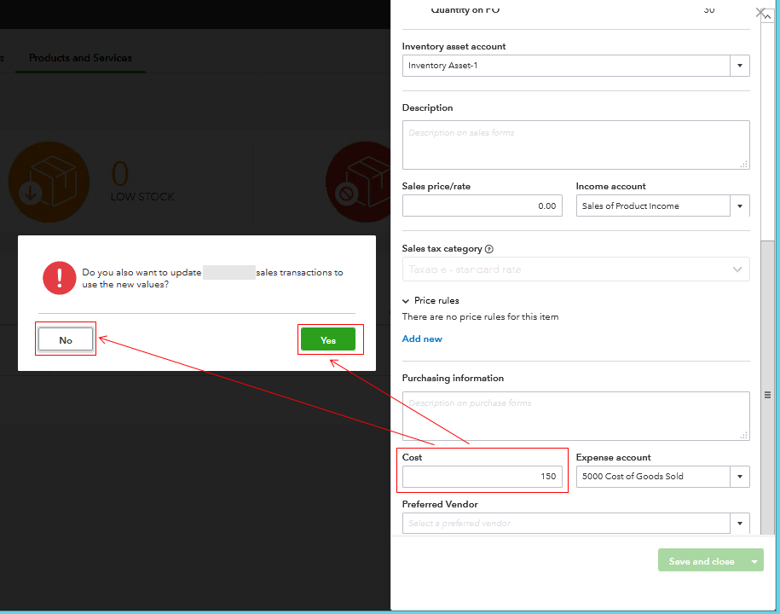The height and width of the screenshot is (614, 780).
Task: Open the Sales tax category help icon
Action: 489,249
